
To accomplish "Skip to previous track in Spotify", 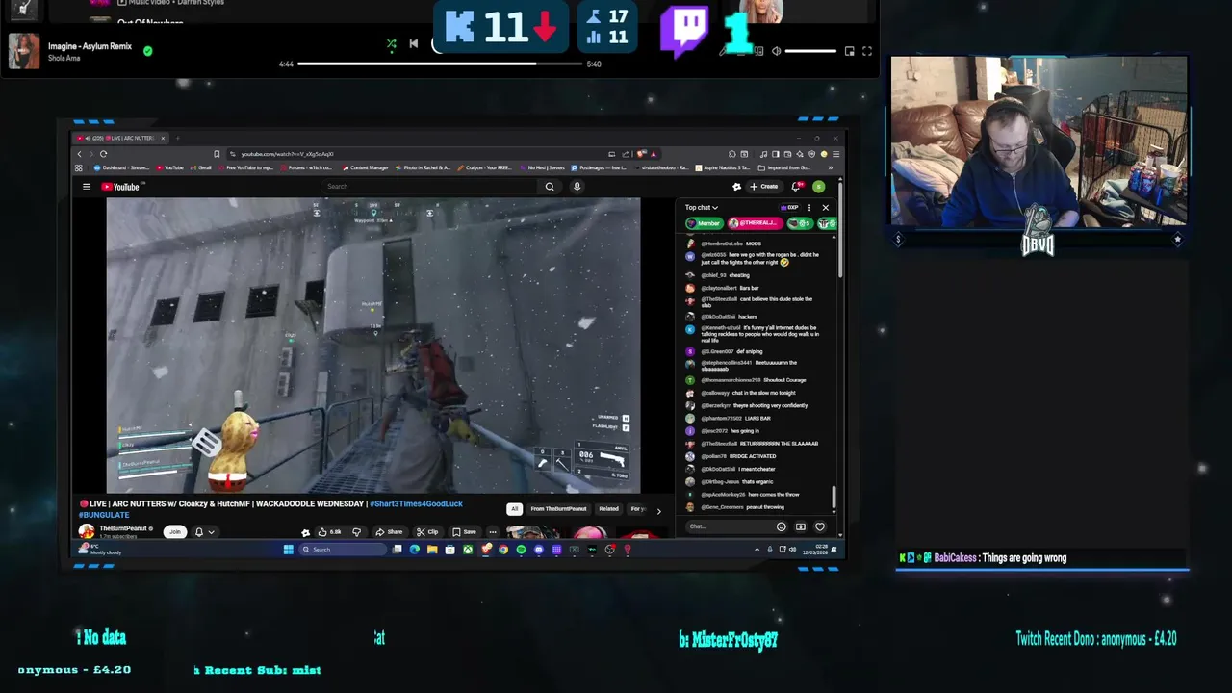I will 413,44.
